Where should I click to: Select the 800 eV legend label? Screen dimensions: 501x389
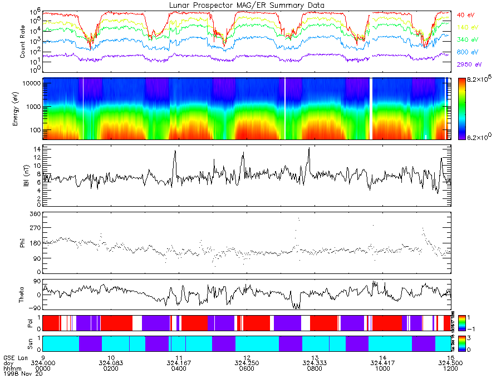tap(468, 52)
